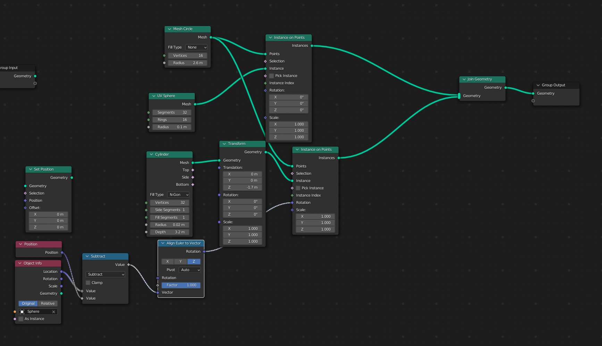The width and height of the screenshot is (602, 346).
Task: Collapse the UV Sphere node
Action: (x=153, y=96)
